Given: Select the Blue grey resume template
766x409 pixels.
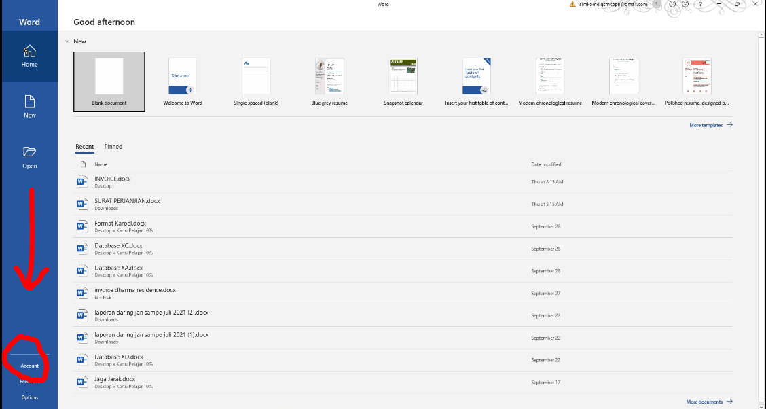Looking at the screenshot, I should pyautogui.click(x=329, y=82).
